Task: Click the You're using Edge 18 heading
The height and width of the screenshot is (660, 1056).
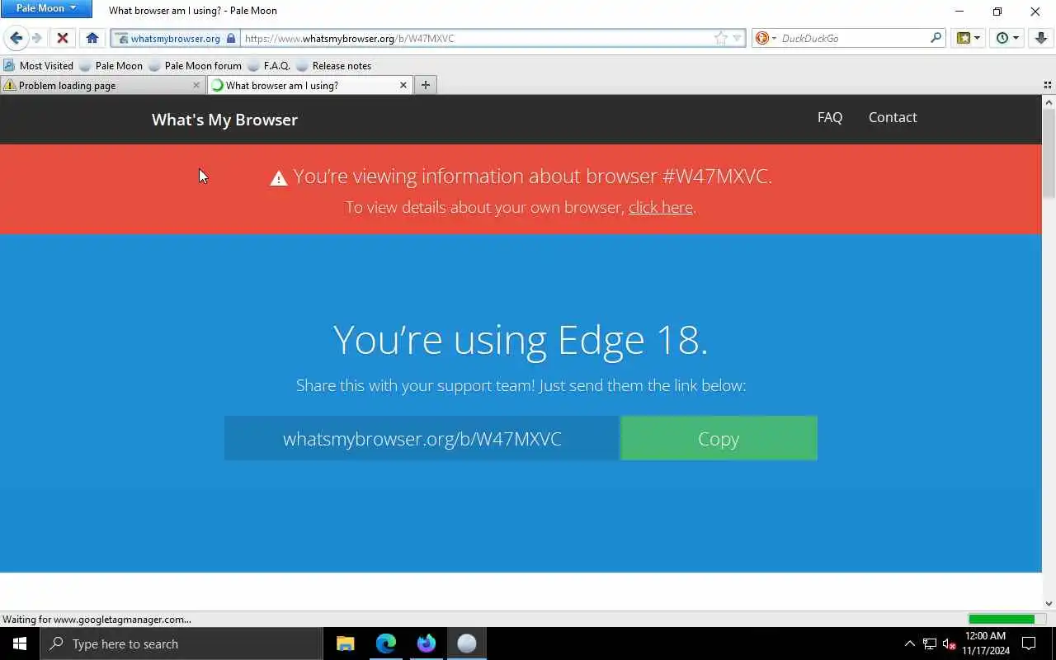Action: (521, 339)
